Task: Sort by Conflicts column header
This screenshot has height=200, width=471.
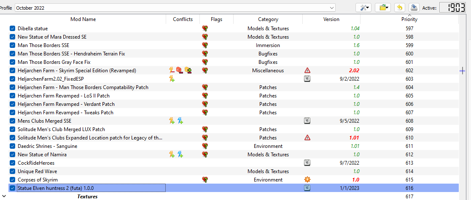Action: click(183, 19)
